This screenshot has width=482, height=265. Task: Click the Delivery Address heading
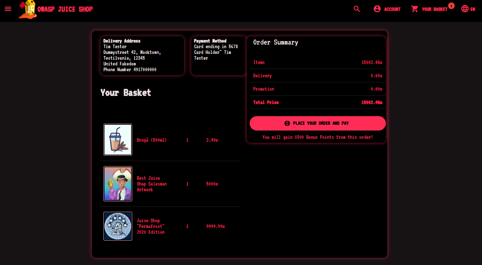(x=122, y=41)
